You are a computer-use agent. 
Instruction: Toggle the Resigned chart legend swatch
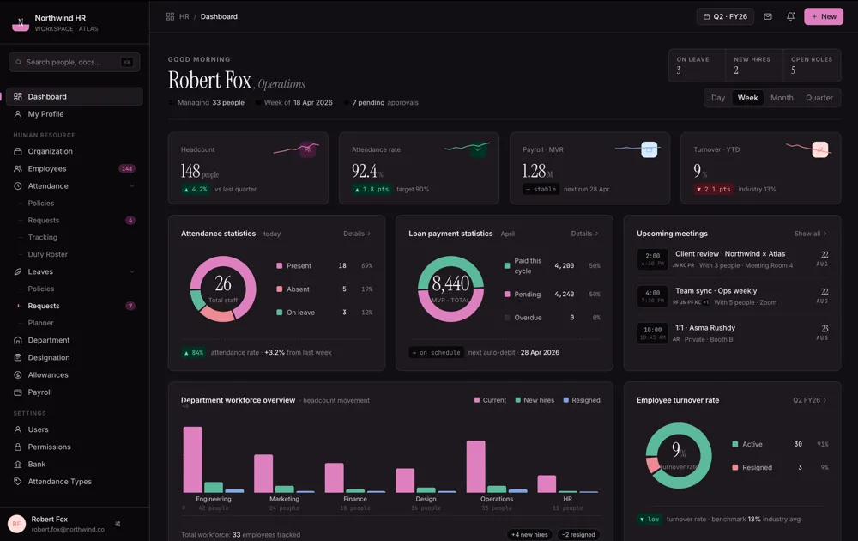pos(565,400)
